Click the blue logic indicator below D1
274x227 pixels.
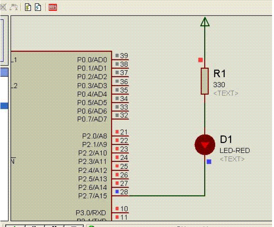click(x=209, y=161)
